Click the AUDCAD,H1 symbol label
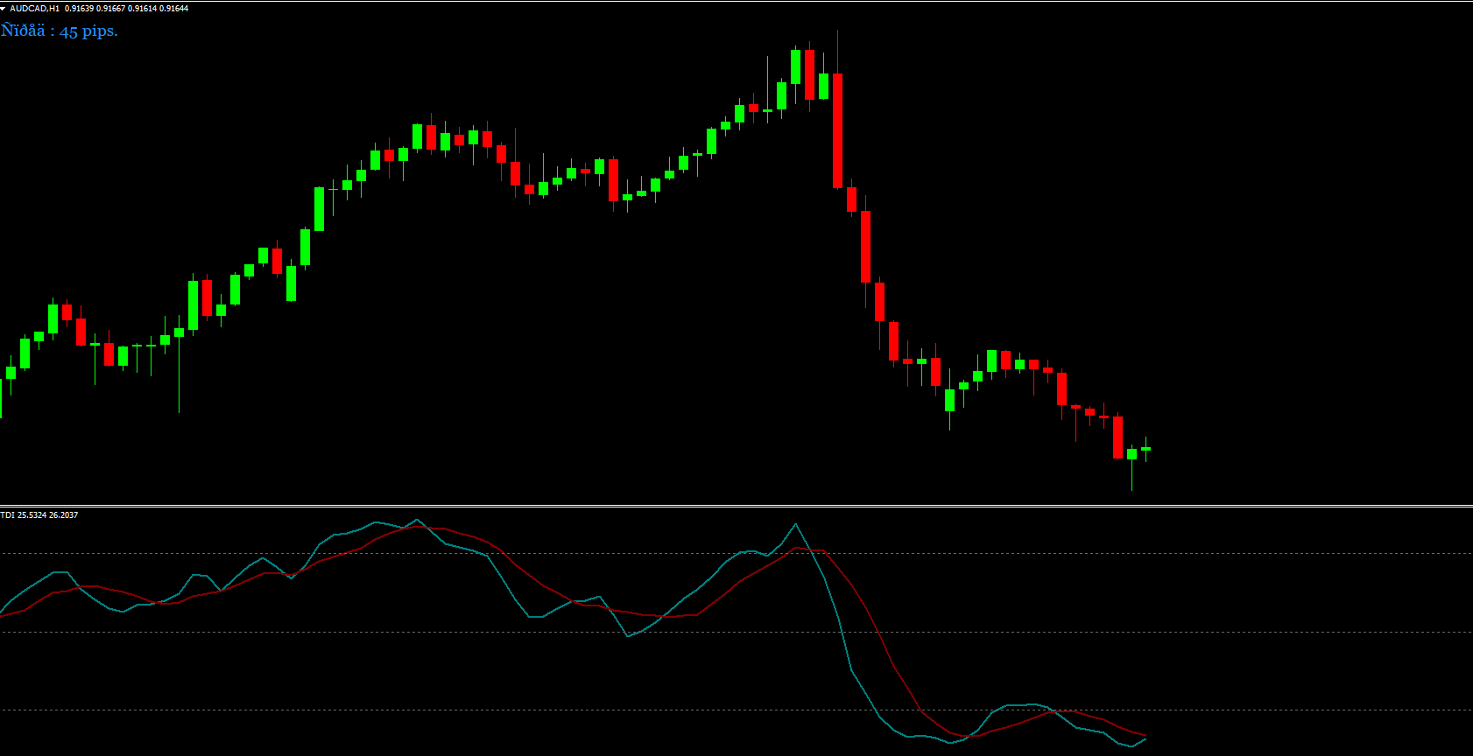Screen dimensions: 1473x756 click(35, 8)
